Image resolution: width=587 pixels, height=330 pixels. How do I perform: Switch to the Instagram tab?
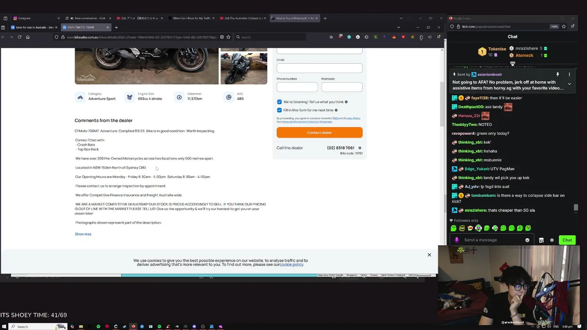[37, 18]
